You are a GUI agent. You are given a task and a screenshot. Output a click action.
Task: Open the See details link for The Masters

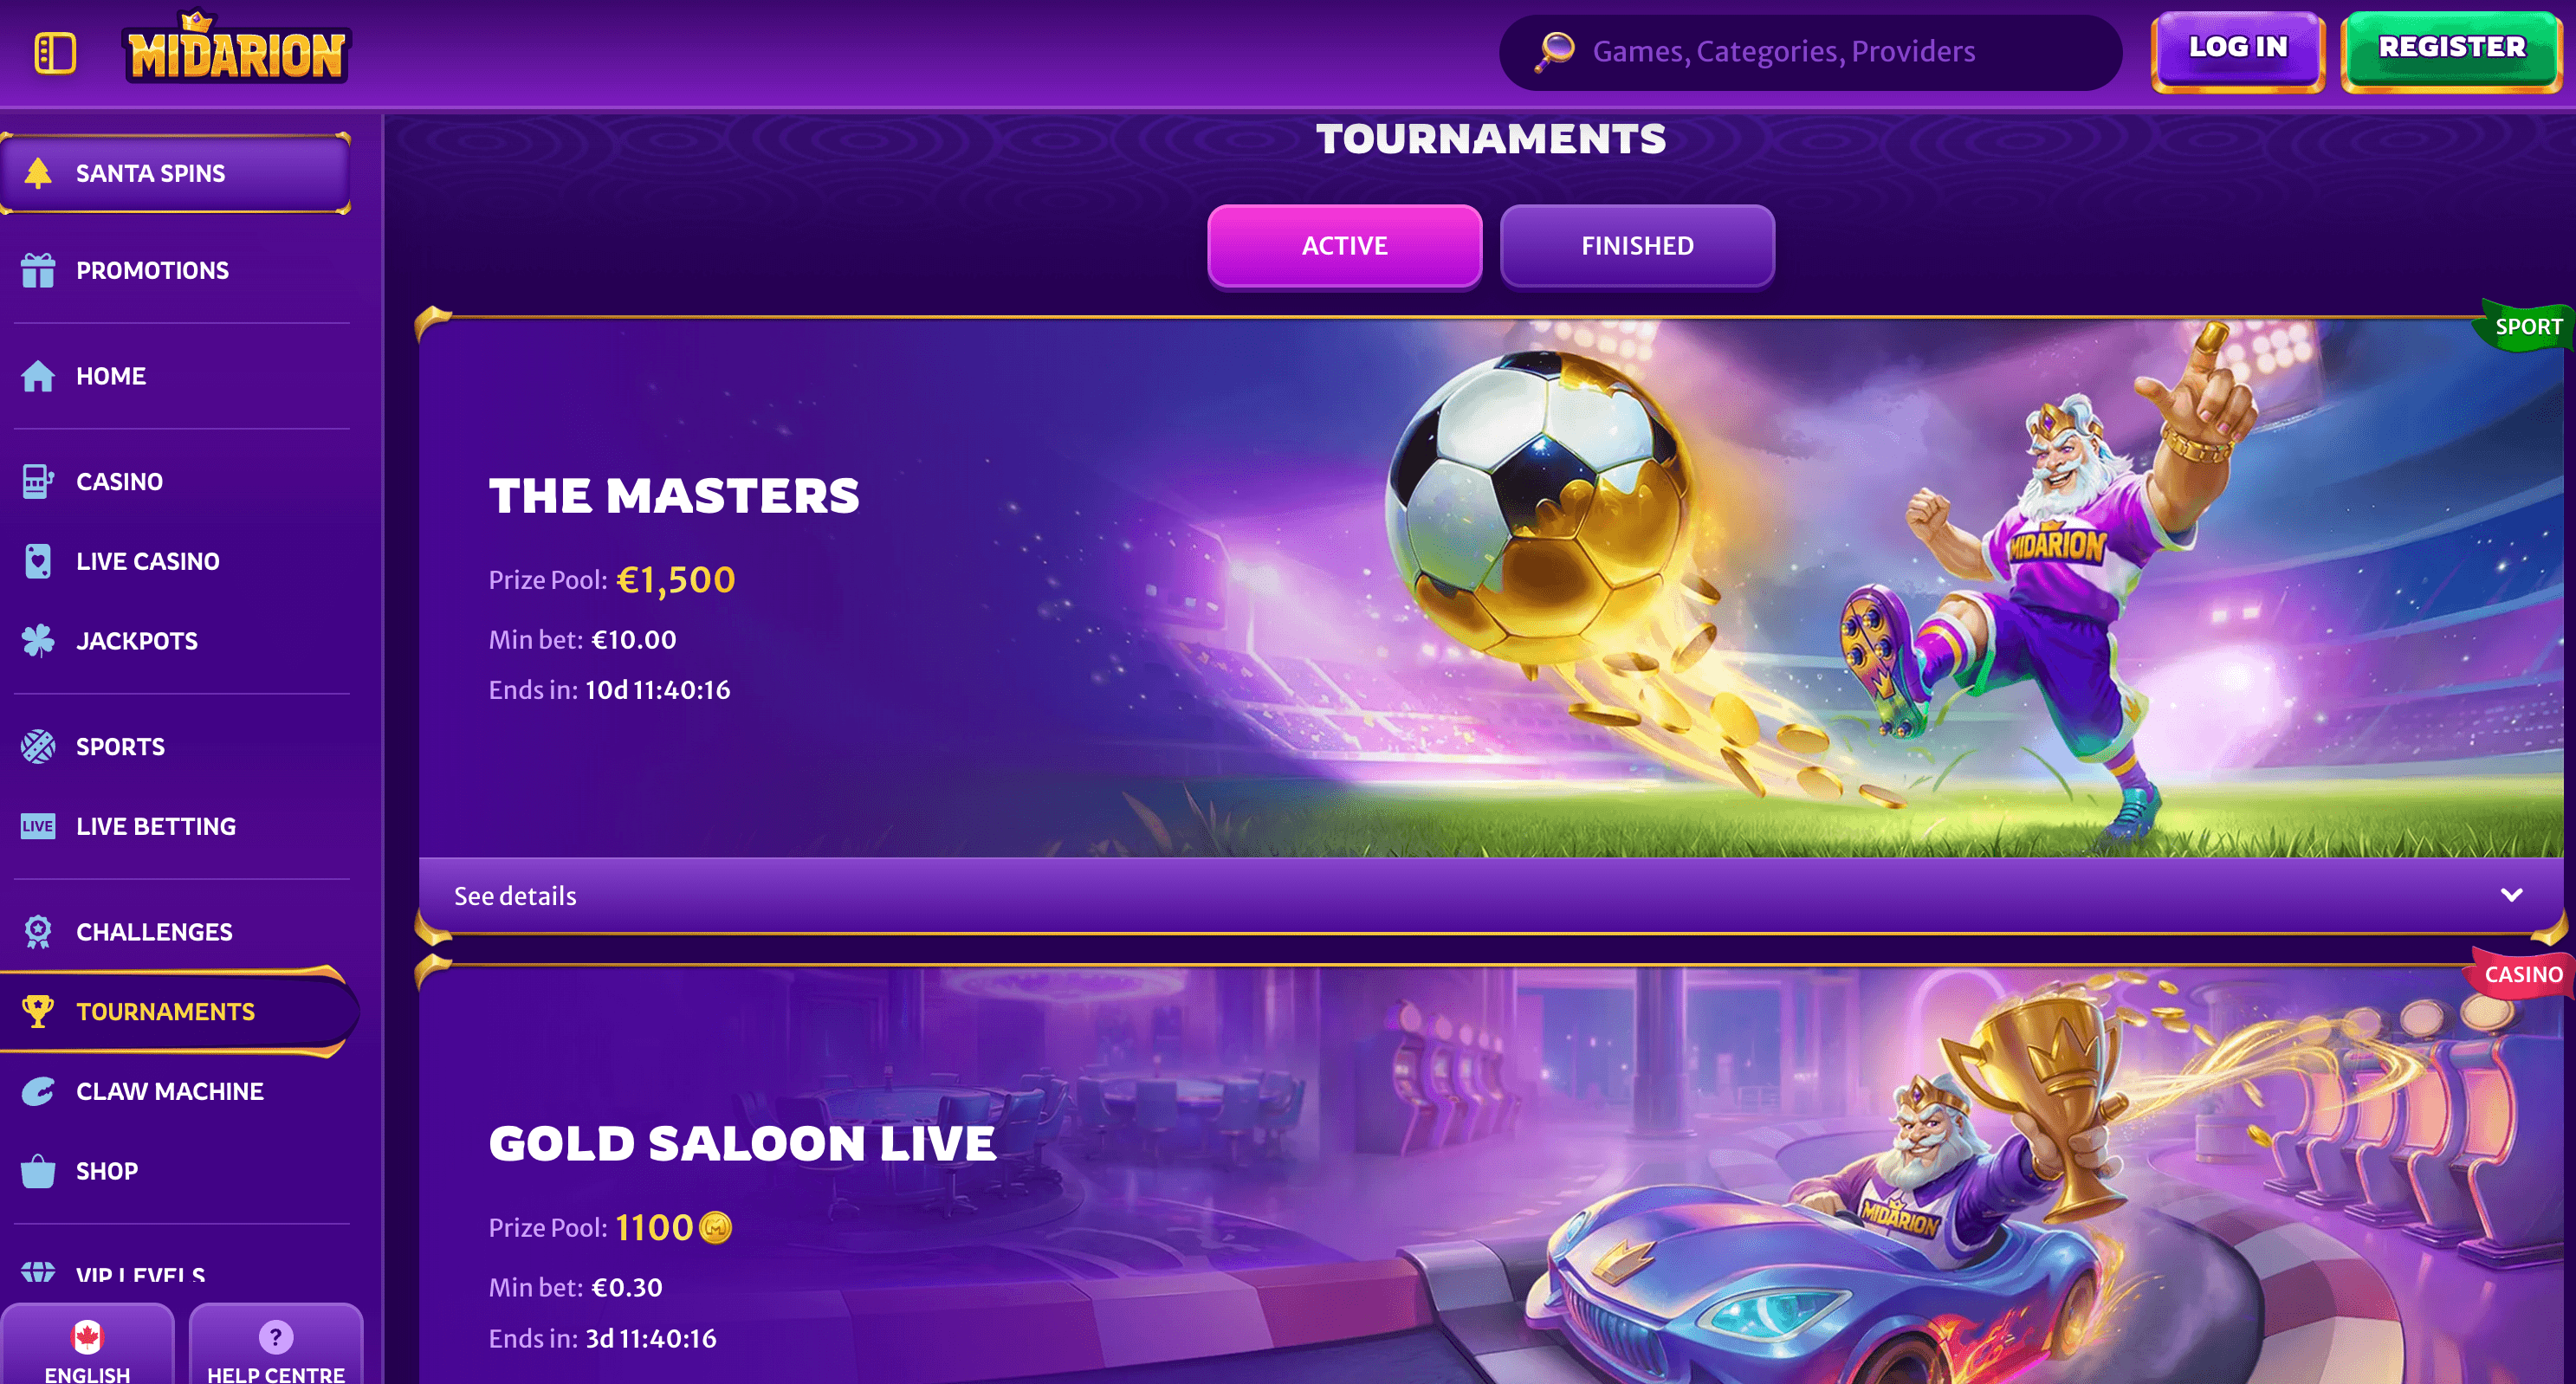(x=515, y=896)
